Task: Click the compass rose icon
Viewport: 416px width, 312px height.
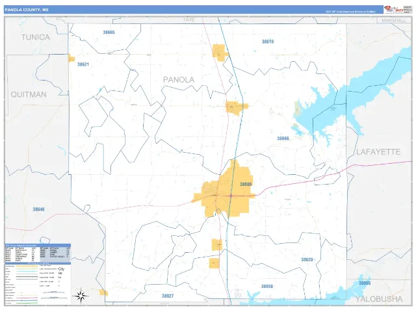Action: pos(81,296)
